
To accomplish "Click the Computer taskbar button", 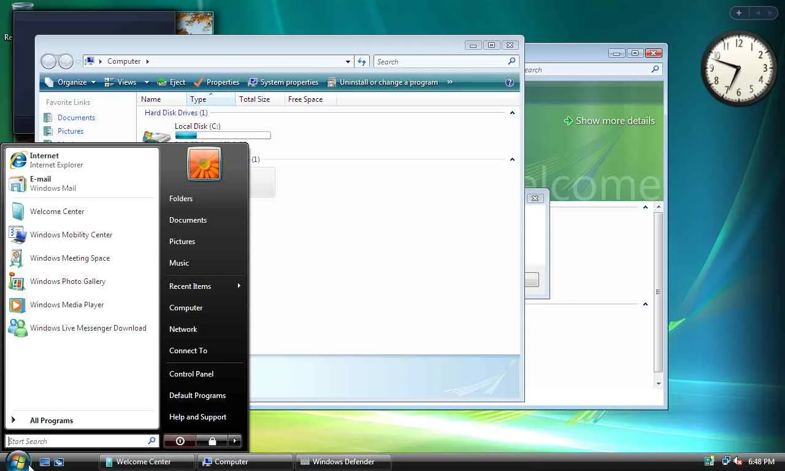I will 245,462.
